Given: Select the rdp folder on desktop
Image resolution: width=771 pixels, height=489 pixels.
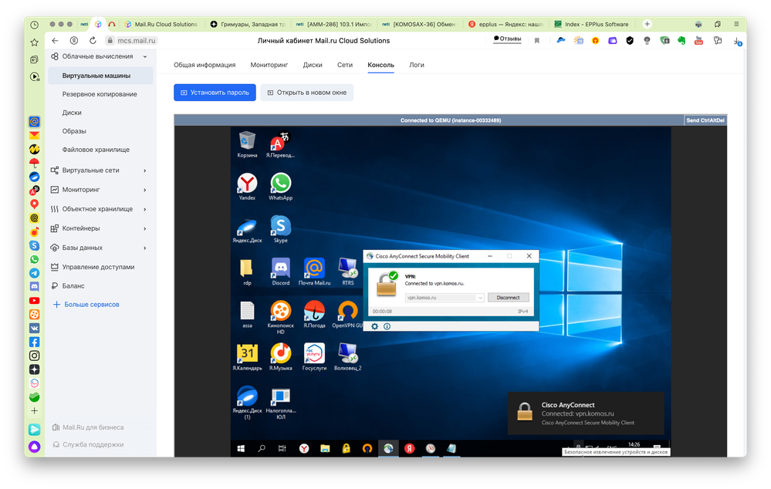Looking at the screenshot, I should coord(247,271).
